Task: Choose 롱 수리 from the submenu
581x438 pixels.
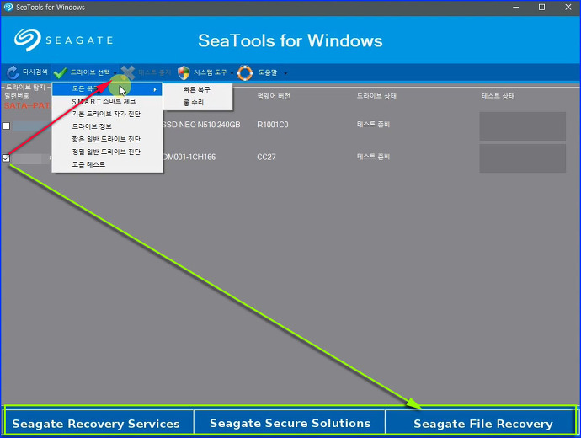Action: (193, 102)
